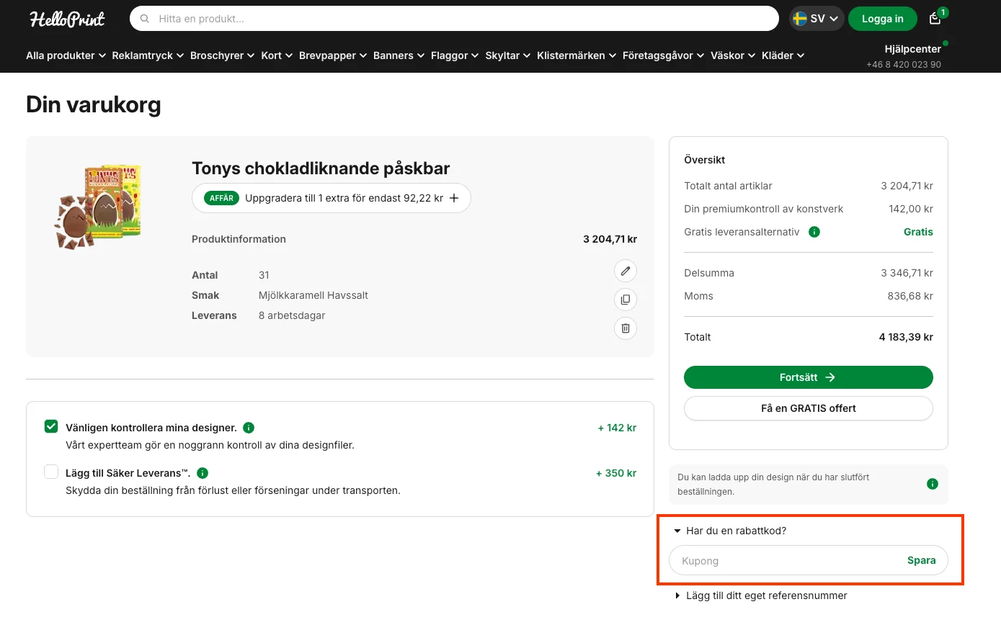Screen dimensions: 1001x643
Task: Focus the product search field
Action: click(x=454, y=19)
